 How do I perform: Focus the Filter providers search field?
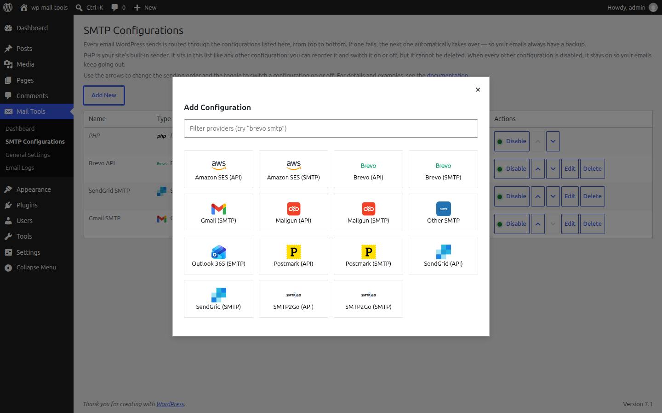point(331,128)
